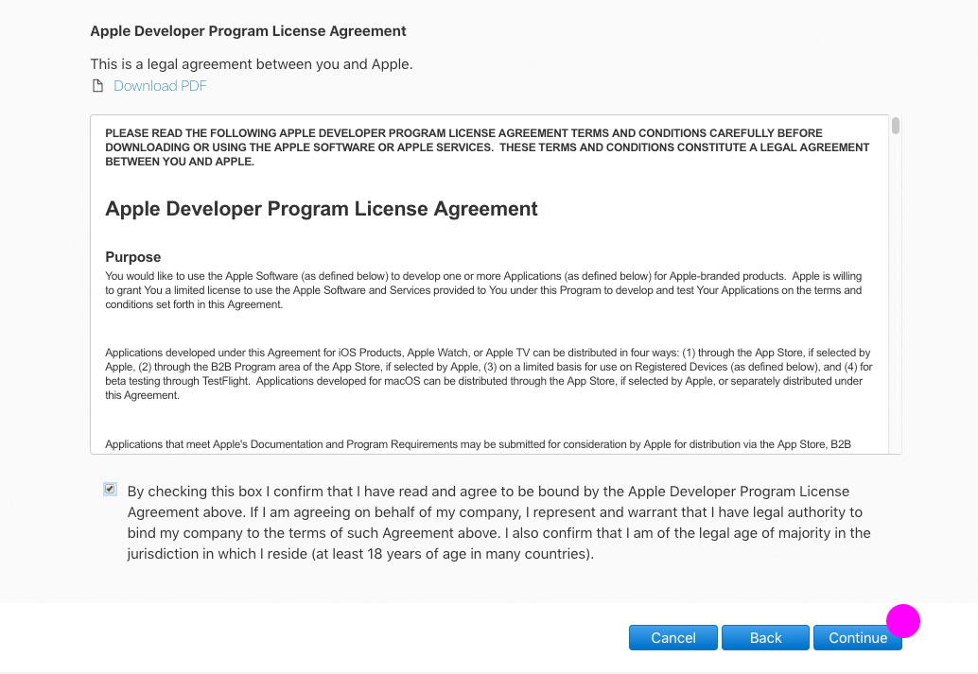Open the Download PDF link
The image size is (978, 674).
click(160, 86)
